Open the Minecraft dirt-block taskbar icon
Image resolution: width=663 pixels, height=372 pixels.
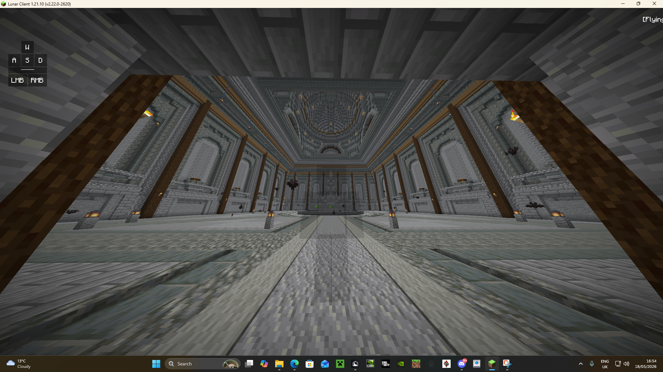[416, 364]
